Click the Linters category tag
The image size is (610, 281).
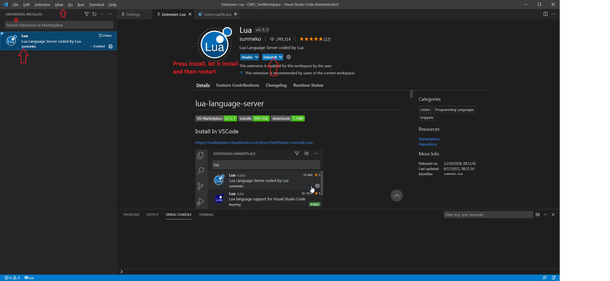coord(425,110)
